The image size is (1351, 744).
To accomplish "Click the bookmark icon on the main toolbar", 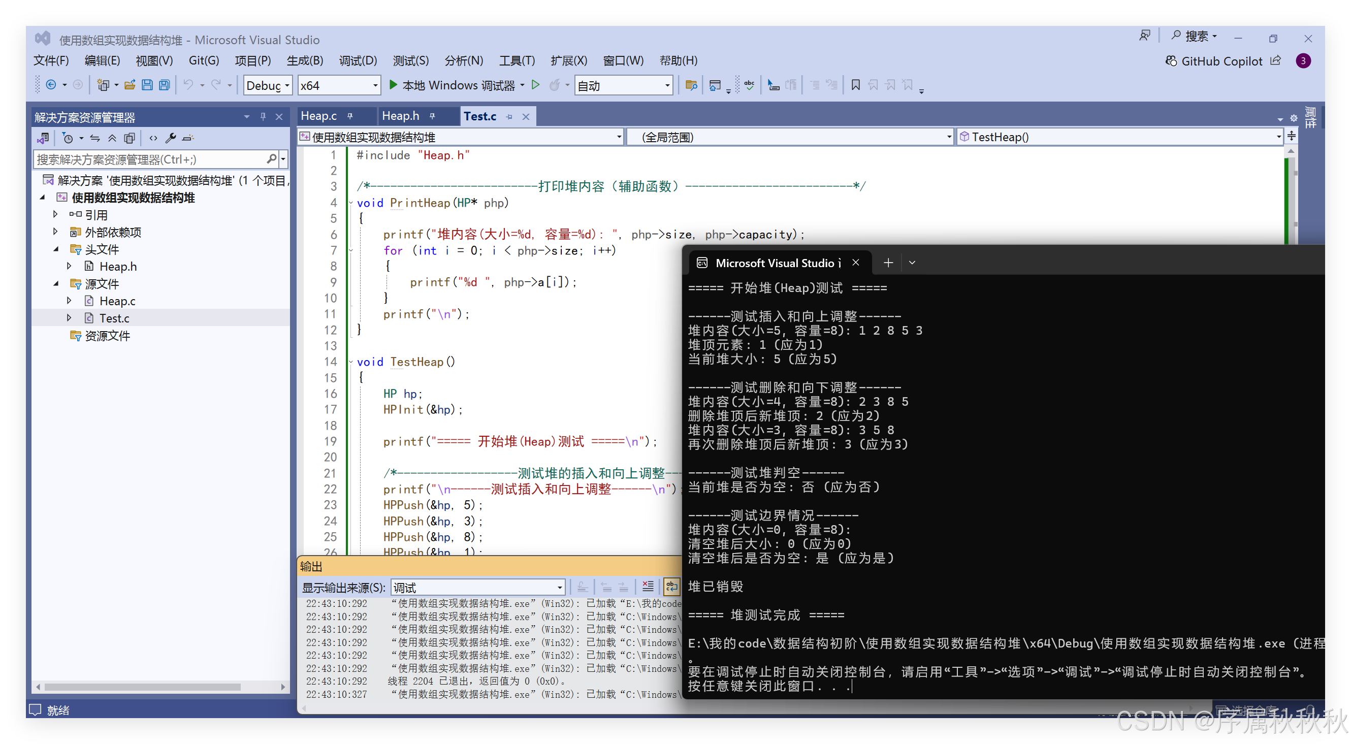I will pyautogui.click(x=855, y=84).
